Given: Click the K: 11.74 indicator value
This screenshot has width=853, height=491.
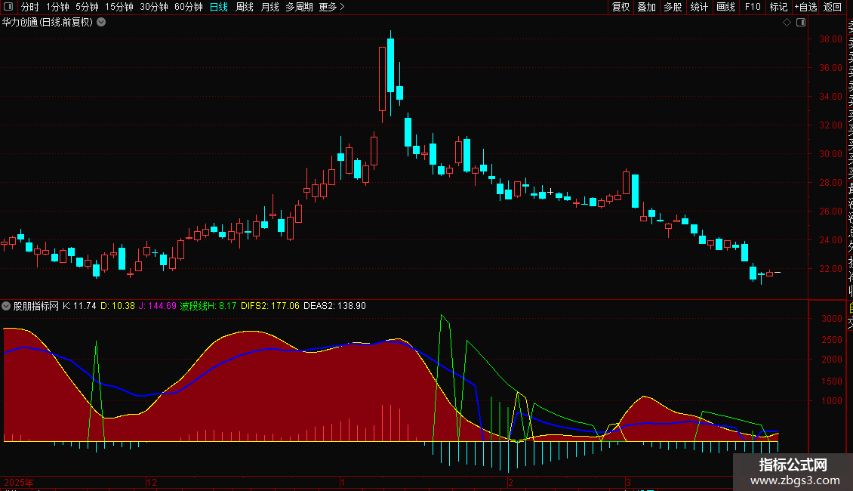Looking at the screenshot, I should [x=79, y=306].
